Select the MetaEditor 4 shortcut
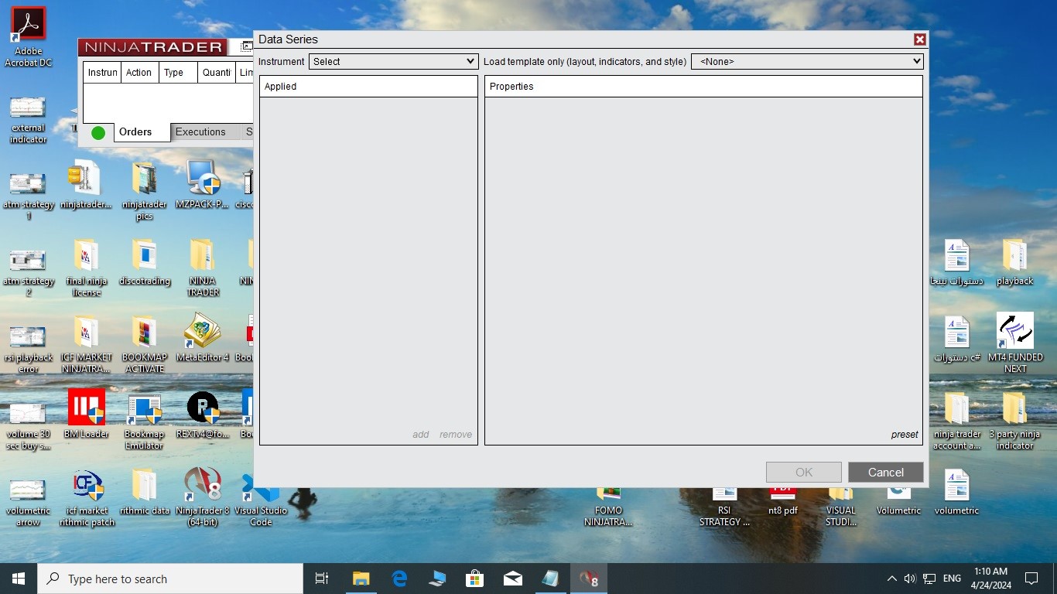 (203, 338)
